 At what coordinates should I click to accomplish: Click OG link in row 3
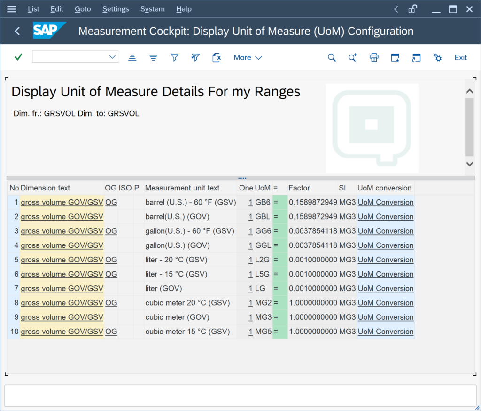coord(111,231)
